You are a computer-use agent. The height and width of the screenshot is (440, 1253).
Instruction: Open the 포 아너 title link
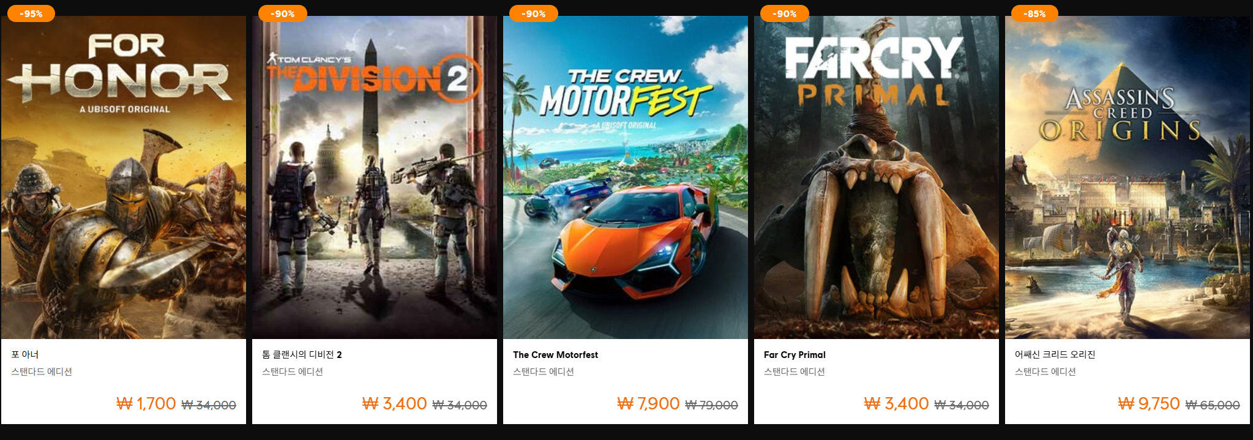25,354
